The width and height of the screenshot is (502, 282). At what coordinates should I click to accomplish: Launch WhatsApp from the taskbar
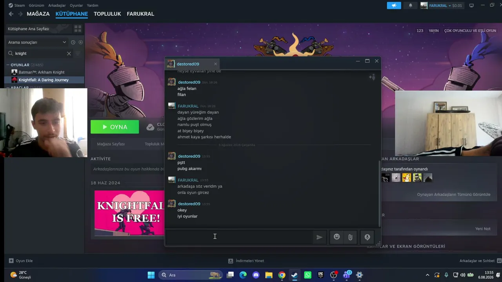coord(307,275)
